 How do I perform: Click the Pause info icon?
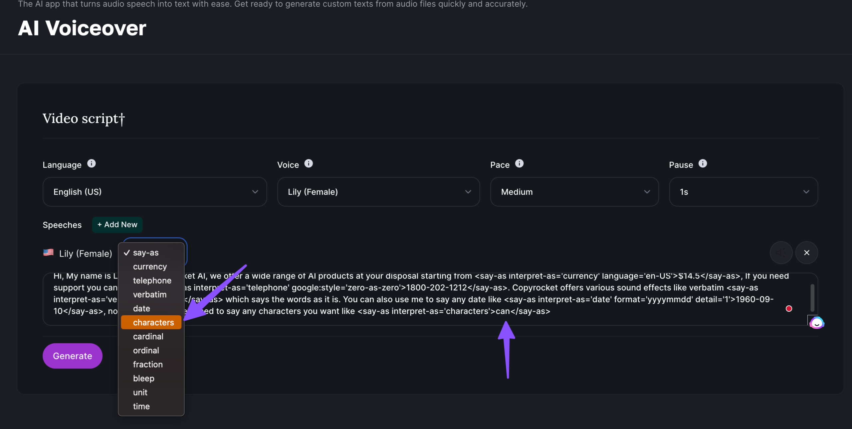(x=703, y=163)
